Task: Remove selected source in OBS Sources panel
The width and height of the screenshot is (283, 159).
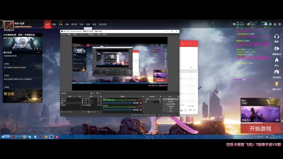Action: tap(86, 112)
